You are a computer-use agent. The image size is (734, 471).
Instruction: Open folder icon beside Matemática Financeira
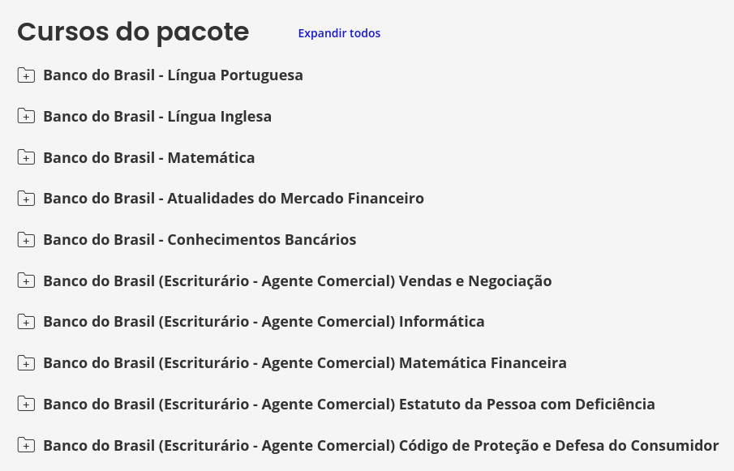pos(26,363)
